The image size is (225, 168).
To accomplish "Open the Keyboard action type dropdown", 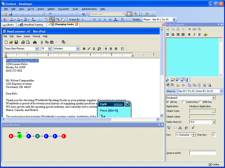I will [x=214, y=98].
